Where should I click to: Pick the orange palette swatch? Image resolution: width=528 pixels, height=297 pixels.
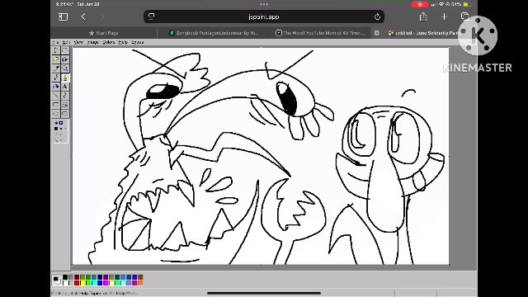coord(140,283)
